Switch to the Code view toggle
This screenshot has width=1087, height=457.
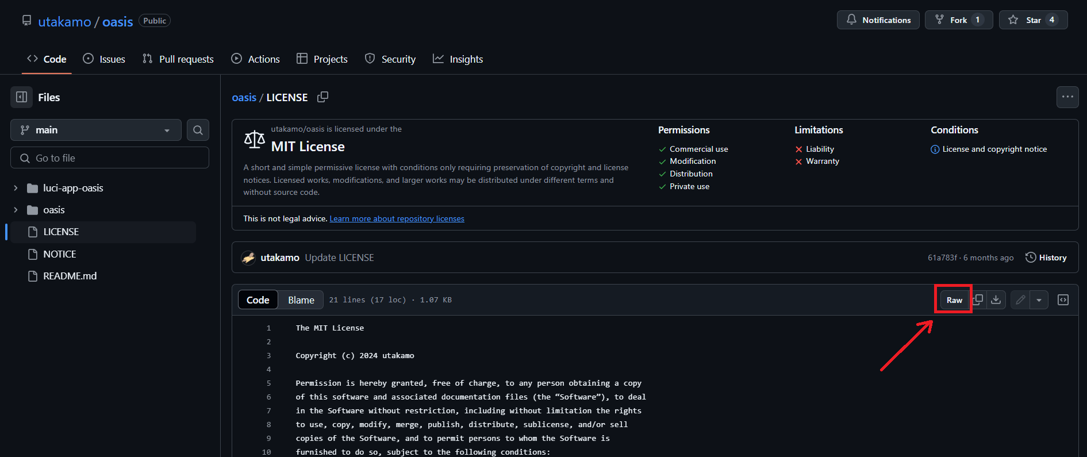[x=258, y=300]
